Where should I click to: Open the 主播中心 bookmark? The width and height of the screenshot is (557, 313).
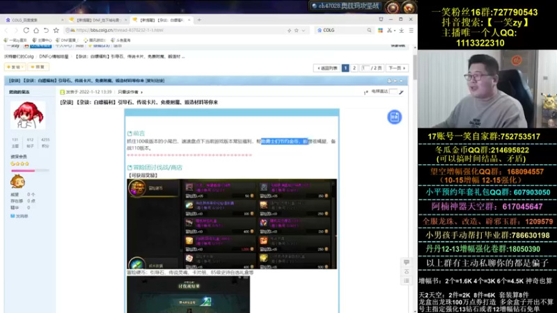pos(42,40)
